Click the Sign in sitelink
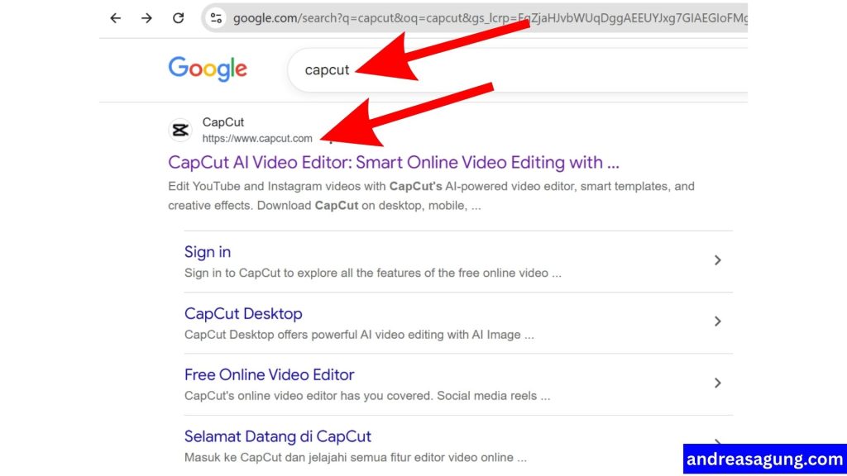The width and height of the screenshot is (847, 476). pos(207,252)
